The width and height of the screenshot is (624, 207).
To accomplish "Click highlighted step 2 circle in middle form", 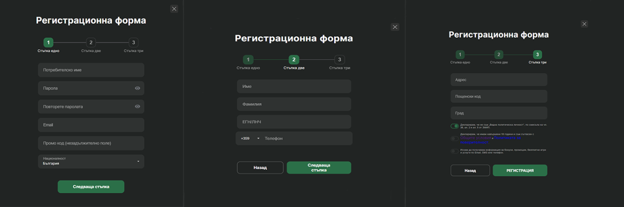I will 293,60.
